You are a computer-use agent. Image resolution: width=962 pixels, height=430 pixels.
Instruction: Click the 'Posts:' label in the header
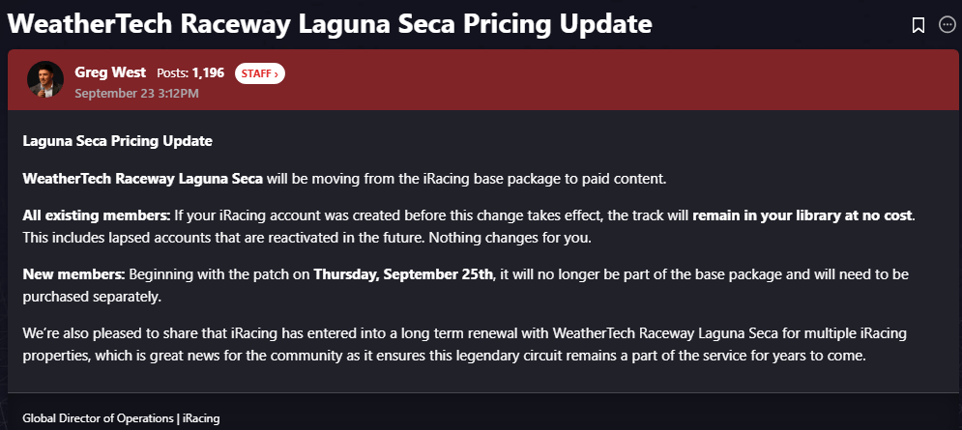pos(173,73)
